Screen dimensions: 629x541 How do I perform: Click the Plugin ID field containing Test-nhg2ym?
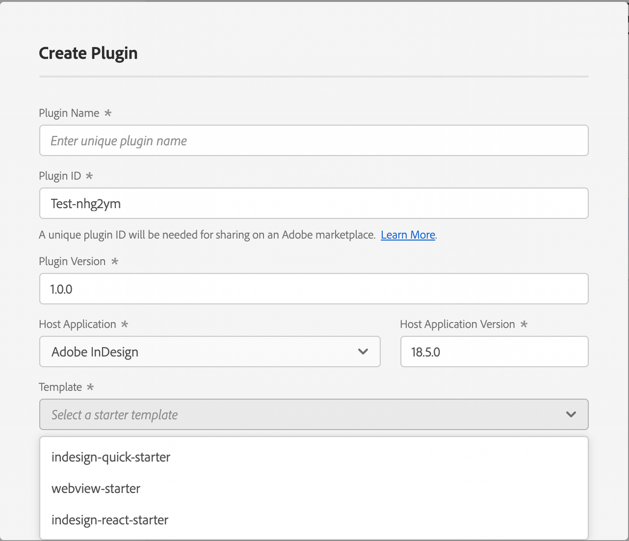(314, 203)
